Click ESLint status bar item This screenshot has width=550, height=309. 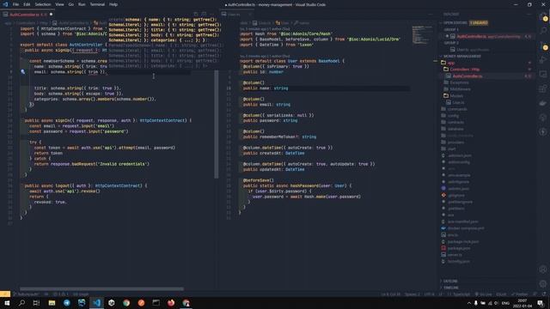(501, 294)
